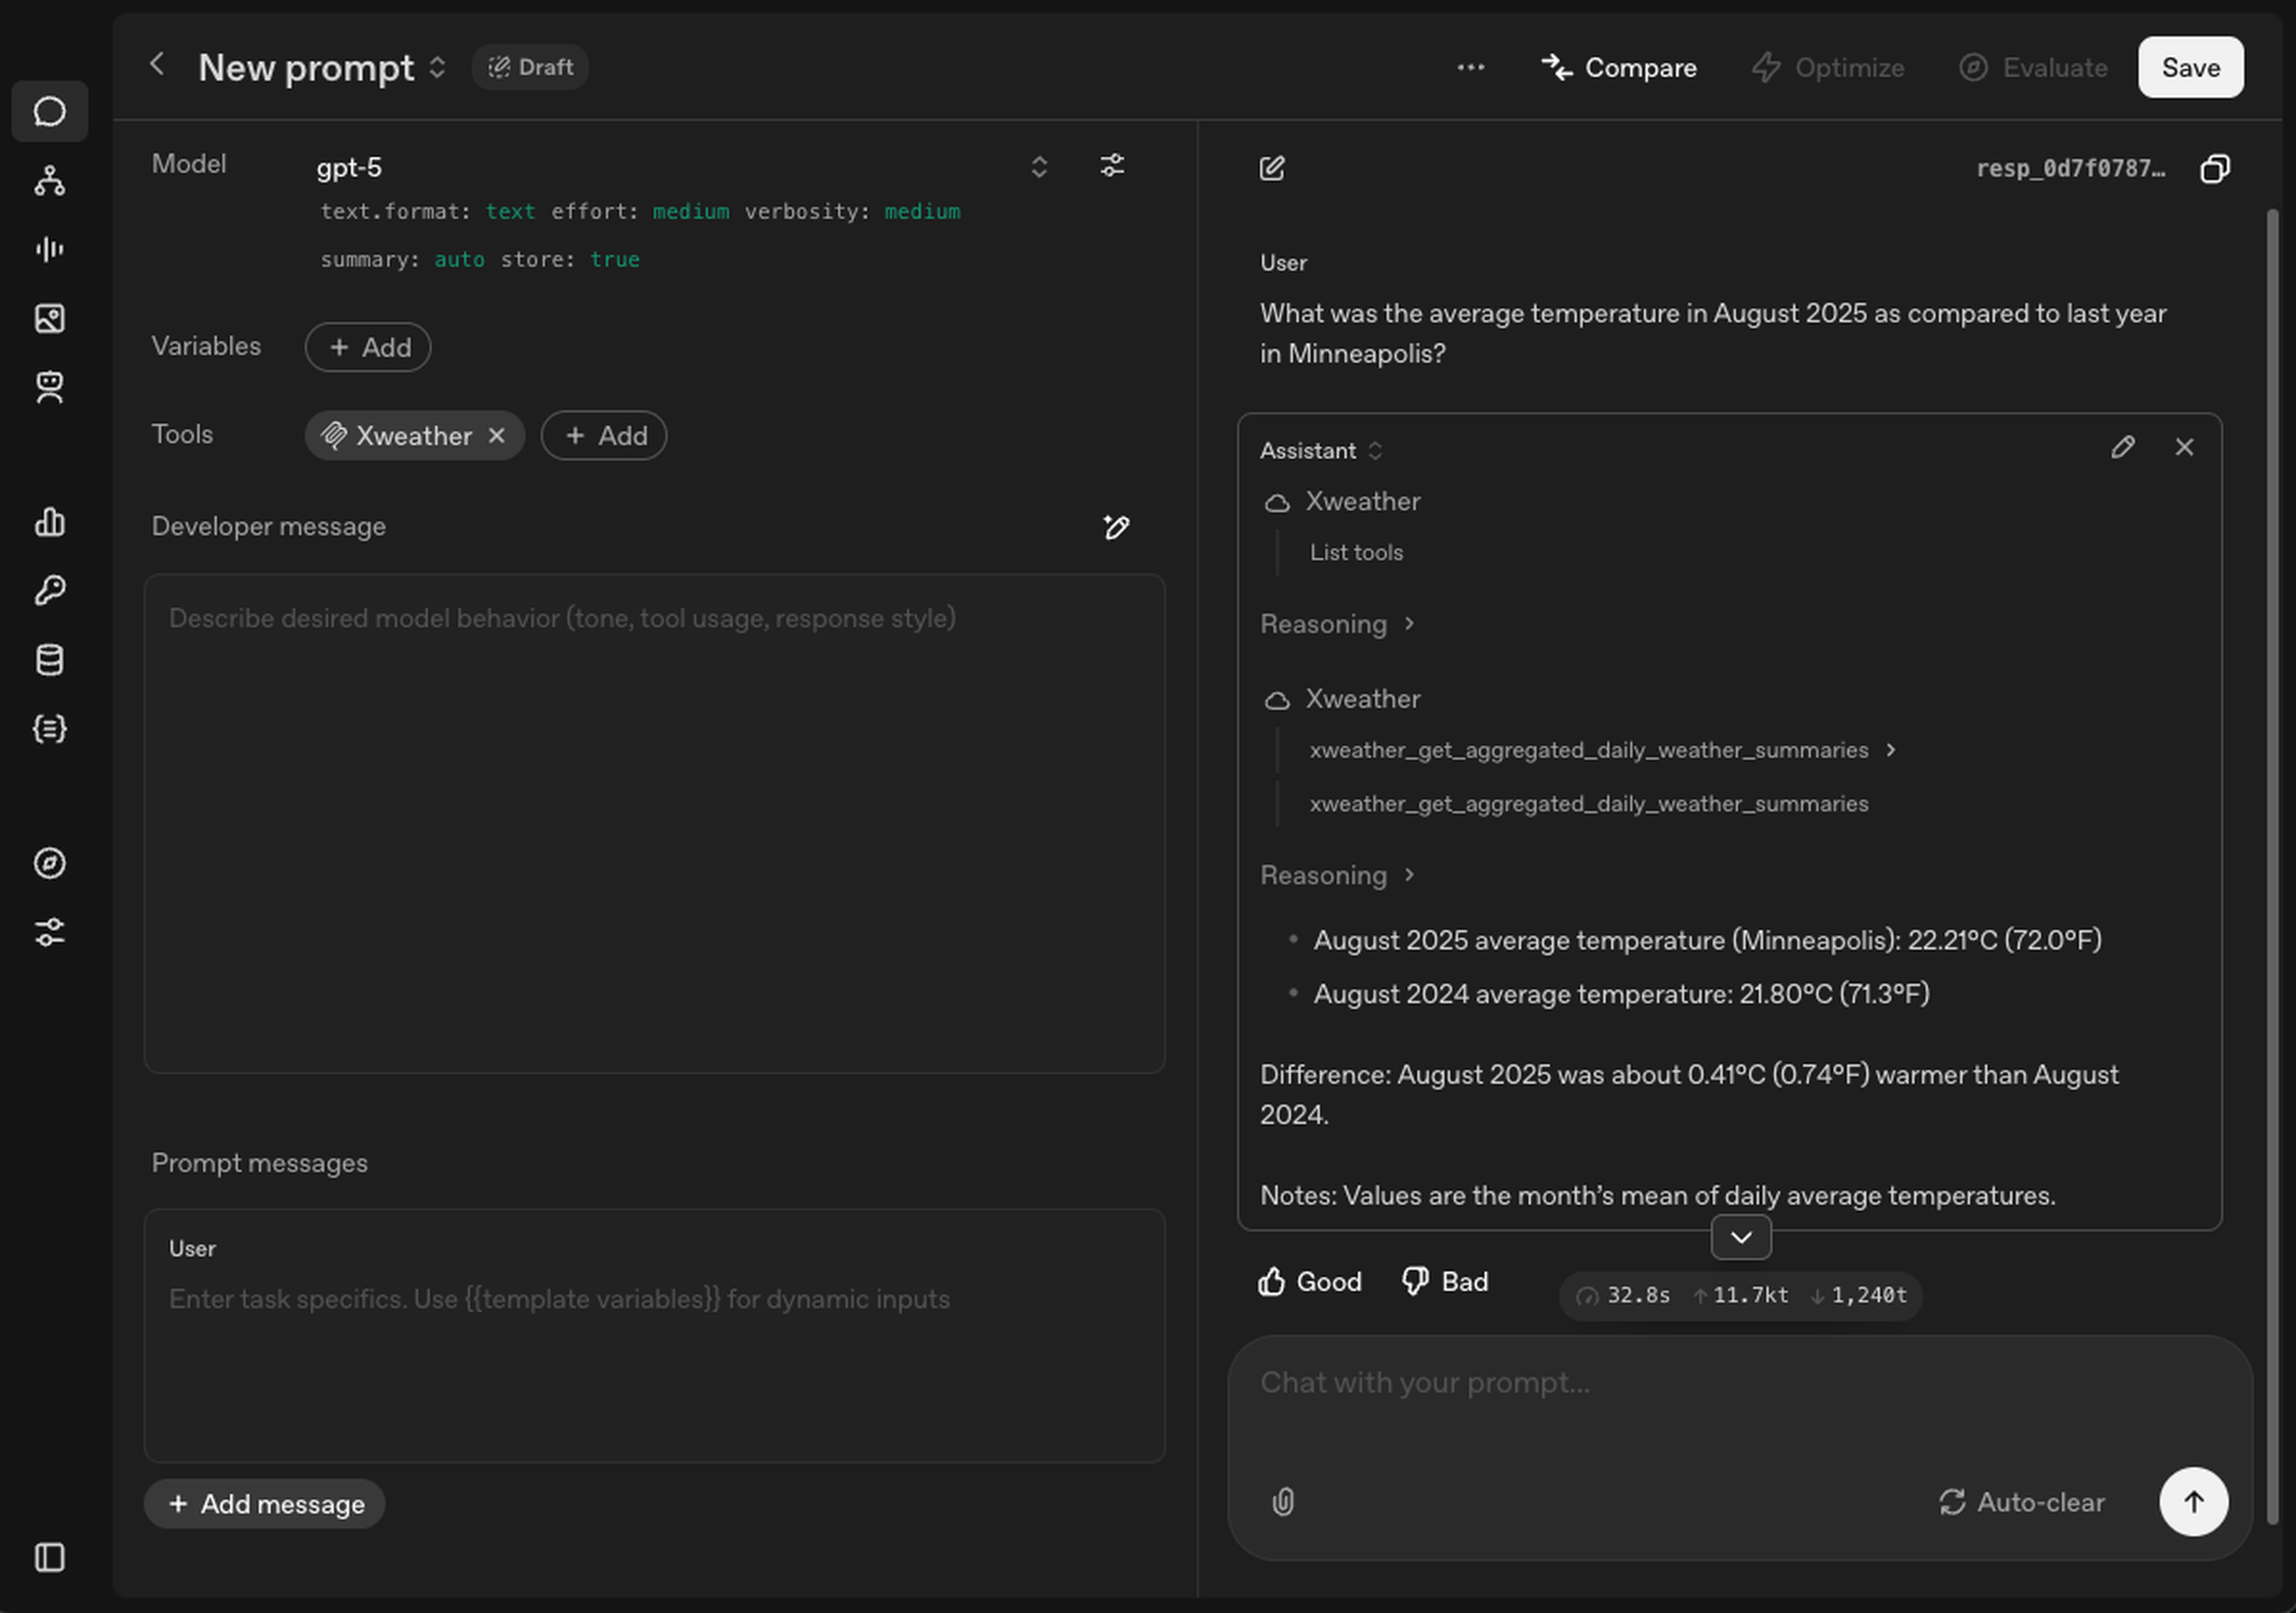This screenshot has height=1613, width=2296.
Task: Click the copy response ID icon
Action: (x=2214, y=168)
